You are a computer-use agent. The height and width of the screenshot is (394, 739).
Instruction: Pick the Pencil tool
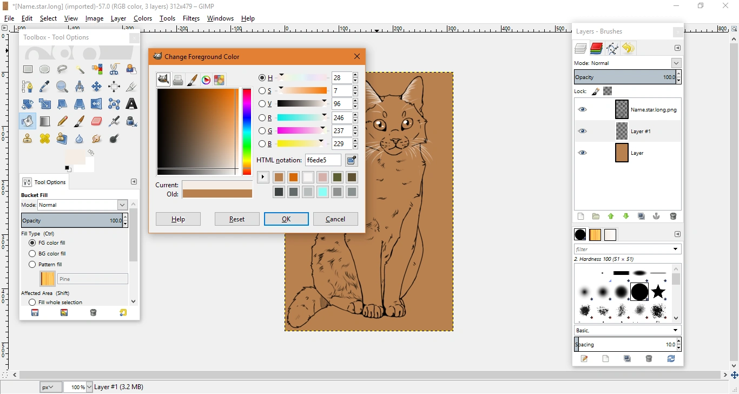tap(62, 121)
